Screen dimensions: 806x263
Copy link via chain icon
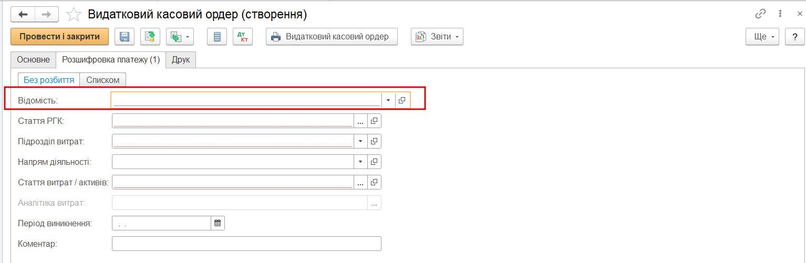760,14
